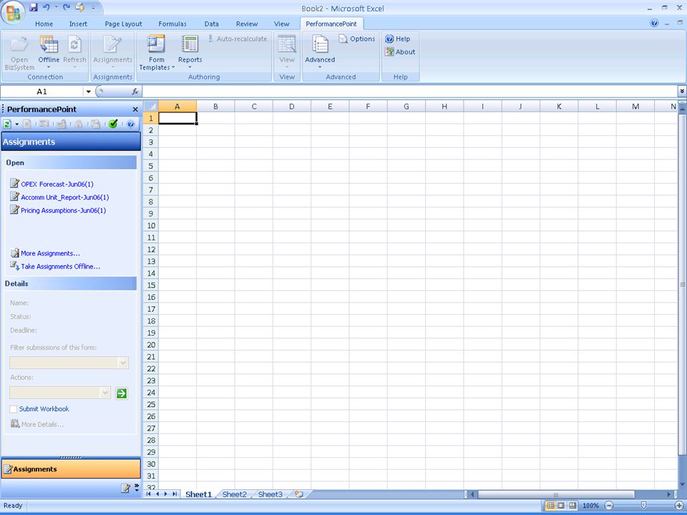Open the Home ribbon tab
Image resolution: width=687 pixels, height=515 pixels.
point(44,24)
